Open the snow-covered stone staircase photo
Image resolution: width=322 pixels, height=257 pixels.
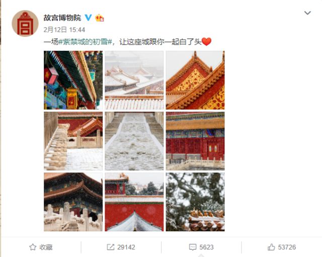point(134,141)
